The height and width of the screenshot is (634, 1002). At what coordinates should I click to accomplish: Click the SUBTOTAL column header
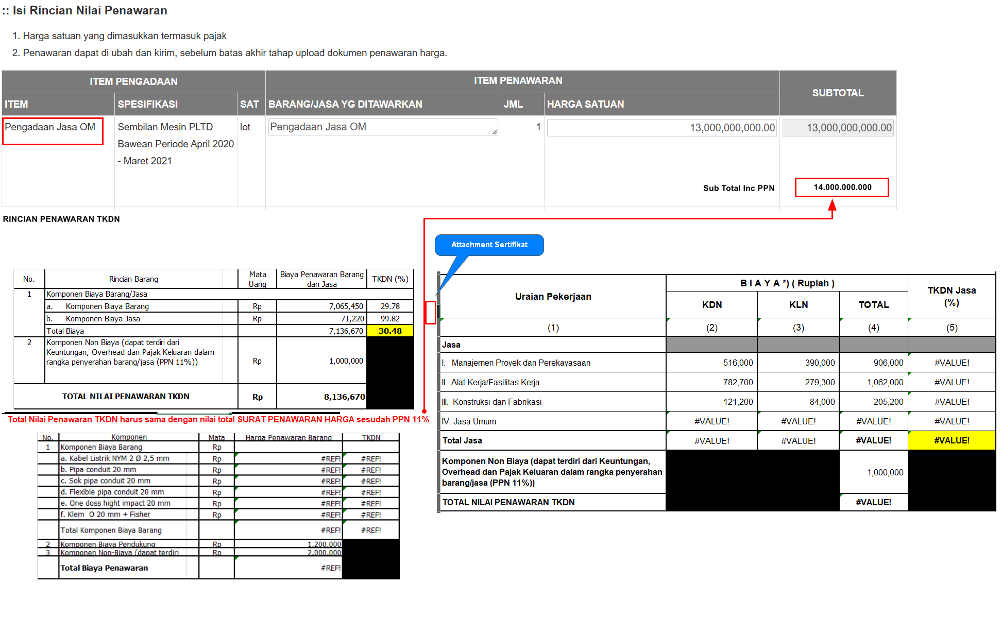[838, 93]
